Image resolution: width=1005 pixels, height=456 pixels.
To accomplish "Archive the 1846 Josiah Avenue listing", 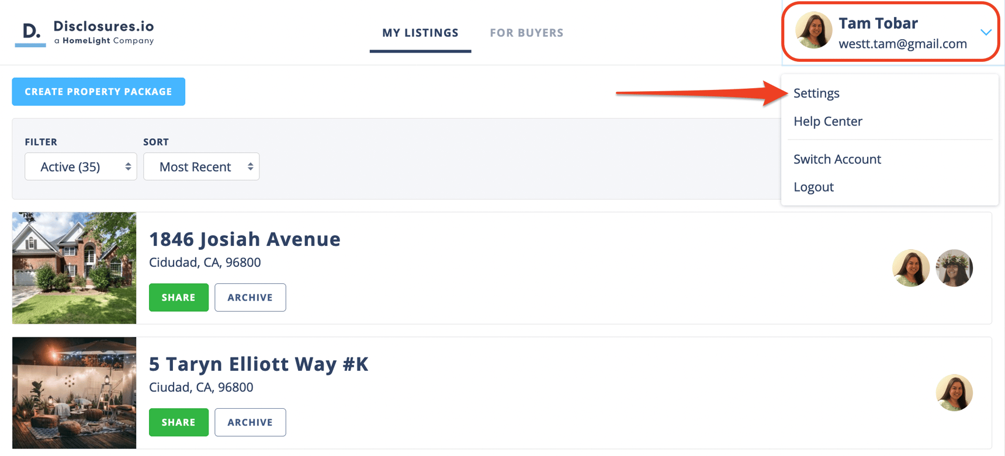I will [x=250, y=298].
